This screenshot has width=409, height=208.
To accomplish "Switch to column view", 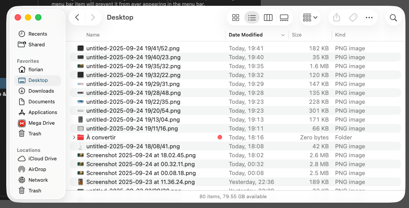I will pyautogui.click(x=268, y=18).
